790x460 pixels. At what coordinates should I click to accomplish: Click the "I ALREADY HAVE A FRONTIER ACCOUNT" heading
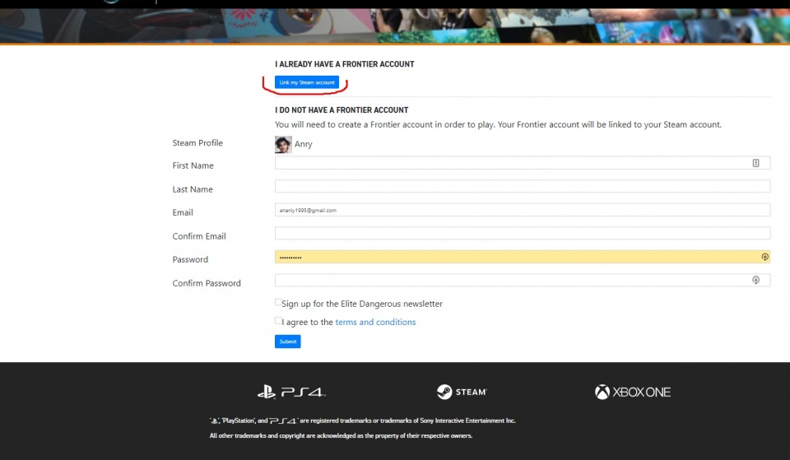(x=345, y=64)
